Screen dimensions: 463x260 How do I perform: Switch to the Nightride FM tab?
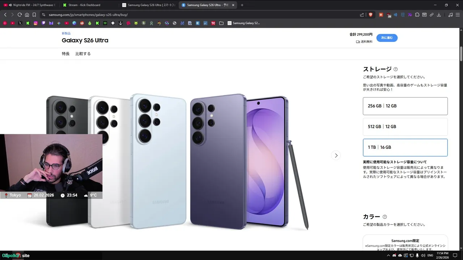click(x=30, y=5)
